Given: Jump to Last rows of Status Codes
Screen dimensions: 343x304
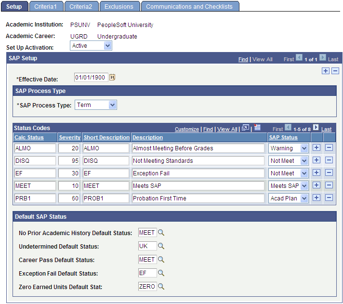Looking at the screenshot, I should click(x=326, y=129).
